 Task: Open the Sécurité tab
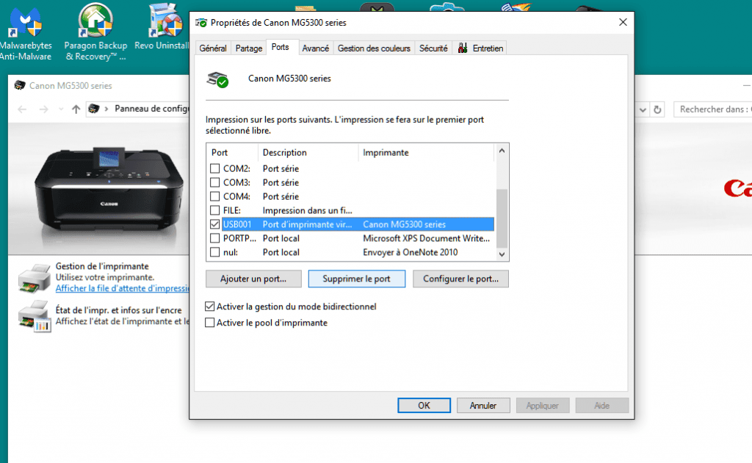coord(433,48)
